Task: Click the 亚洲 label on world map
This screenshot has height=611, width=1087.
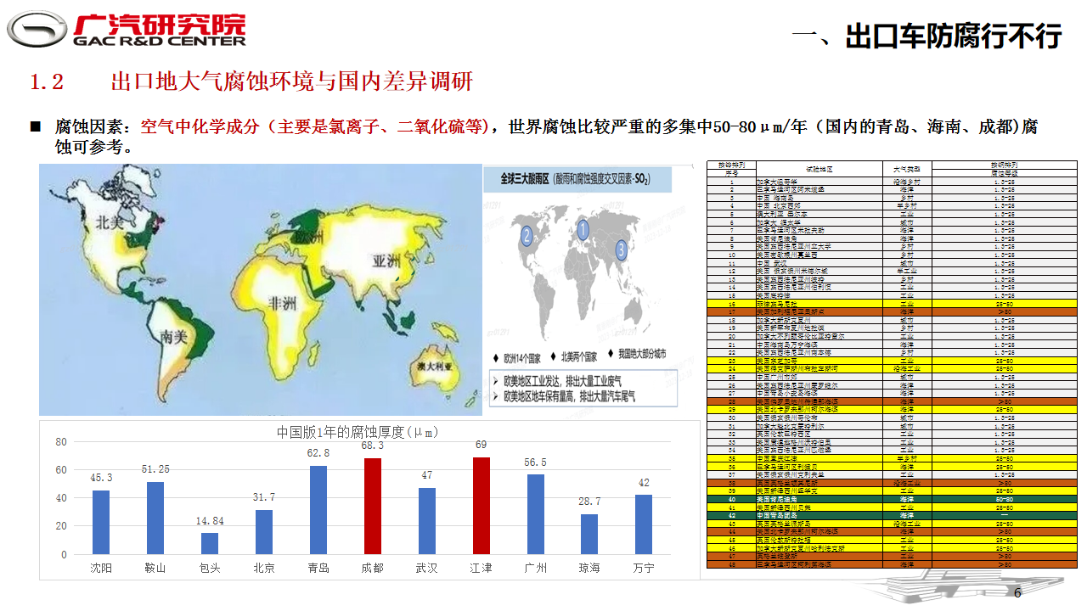Action: [x=386, y=262]
